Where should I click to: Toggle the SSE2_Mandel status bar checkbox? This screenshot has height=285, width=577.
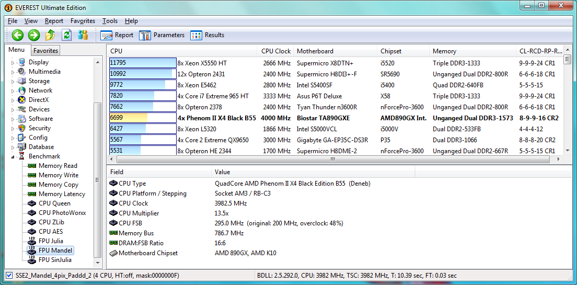(9, 276)
